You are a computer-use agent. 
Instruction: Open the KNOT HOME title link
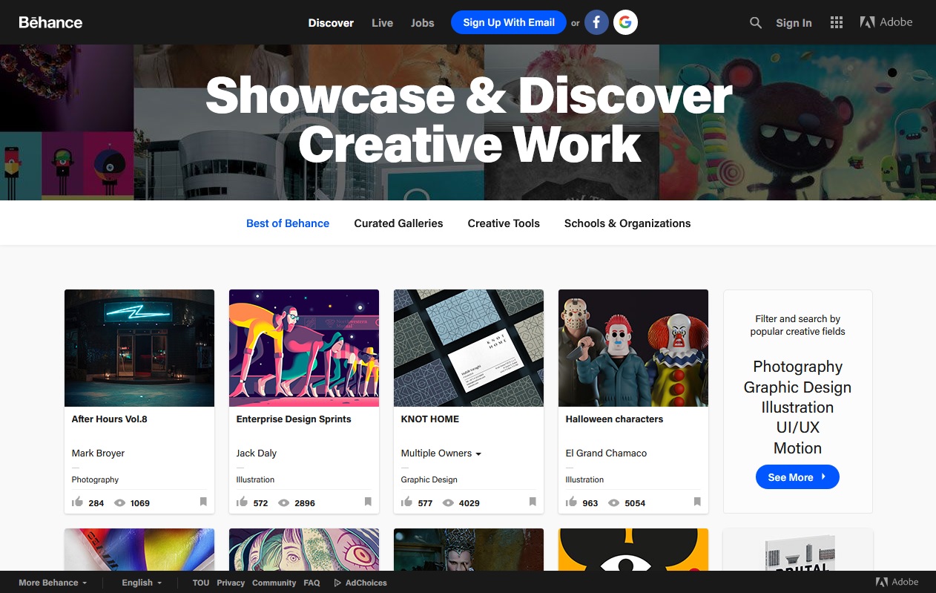pyautogui.click(x=430, y=419)
